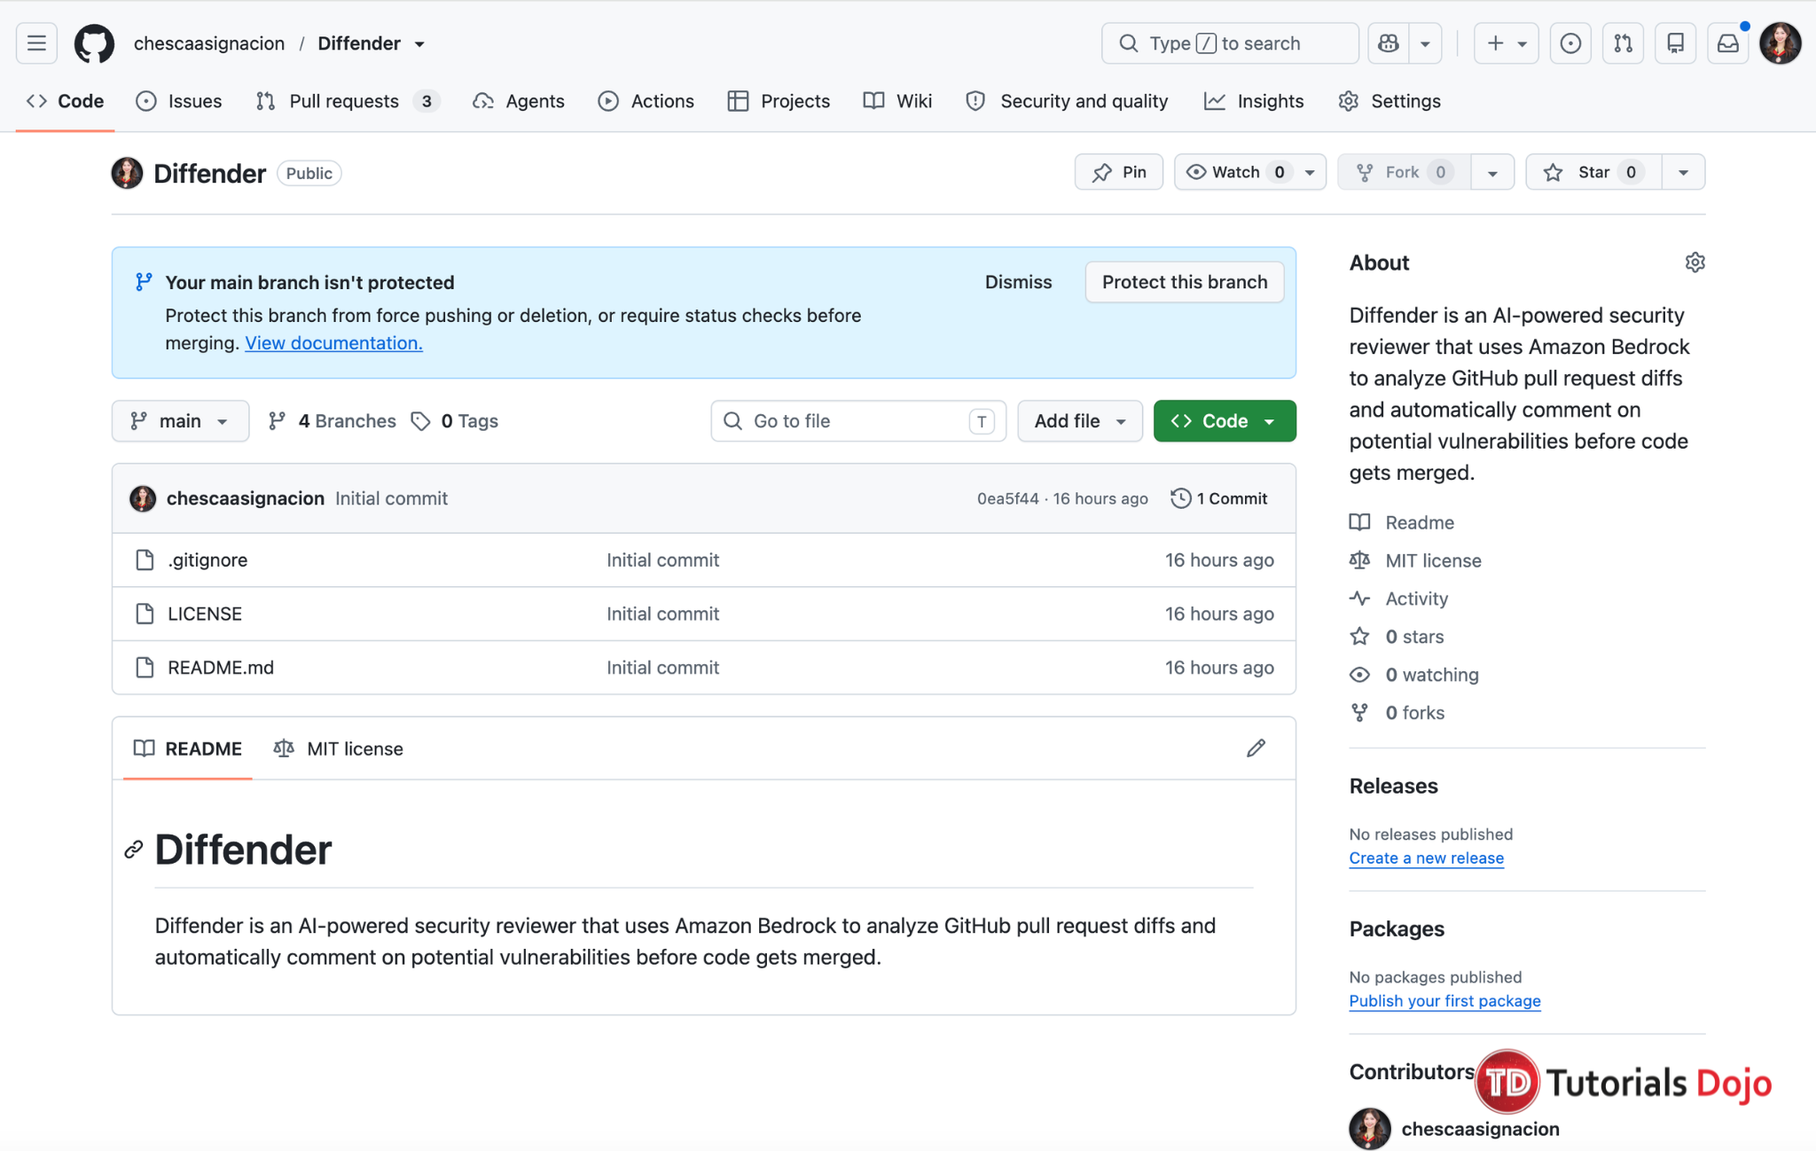Viewport: 1816px width, 1151px height.
Task: Open user profile avatar menu
Action: coord(1781,43)
